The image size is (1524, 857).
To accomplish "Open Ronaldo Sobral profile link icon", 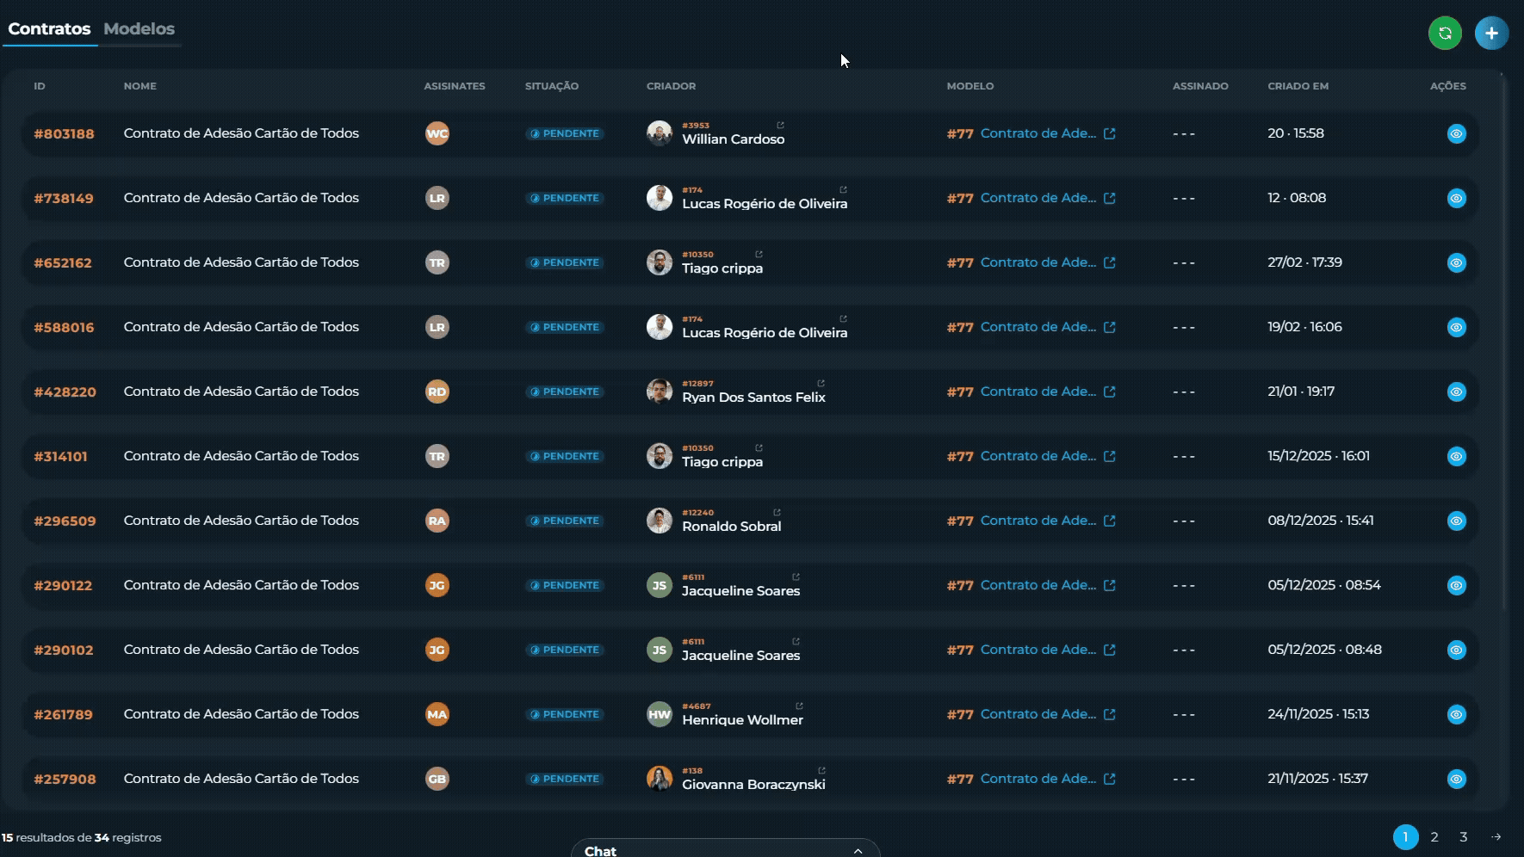I will (777, 513).
